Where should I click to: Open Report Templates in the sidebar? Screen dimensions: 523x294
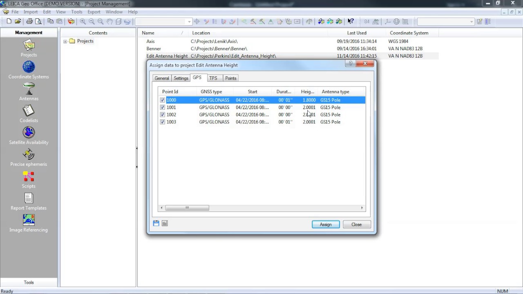(29, 201)
